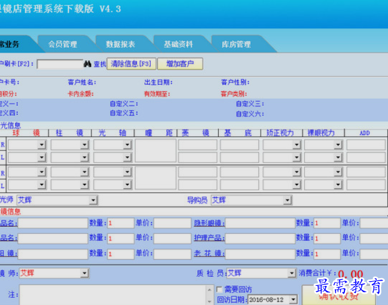Open first R row 光轴 dropdown
388x305 pixels.
(127, 144)
